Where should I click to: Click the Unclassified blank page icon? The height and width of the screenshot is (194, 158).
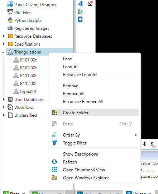[10, 115]
